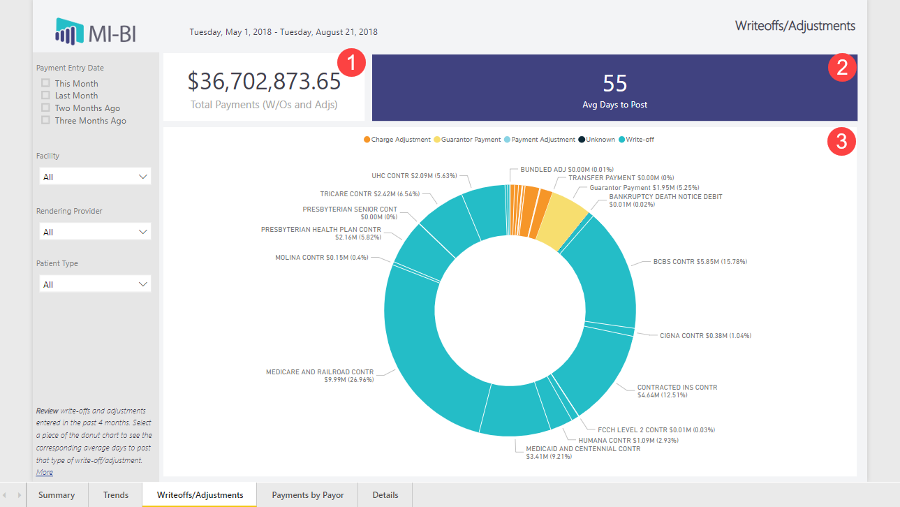This screenshot has height=507, width=900.
Task: Tick the Two Months Ago checkbox
Action: pos(45,108)
